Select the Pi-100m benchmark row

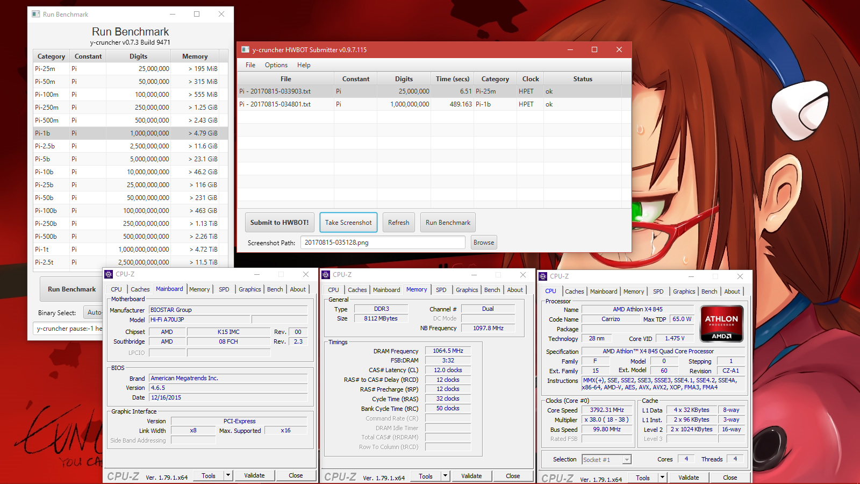click(131, 95)
